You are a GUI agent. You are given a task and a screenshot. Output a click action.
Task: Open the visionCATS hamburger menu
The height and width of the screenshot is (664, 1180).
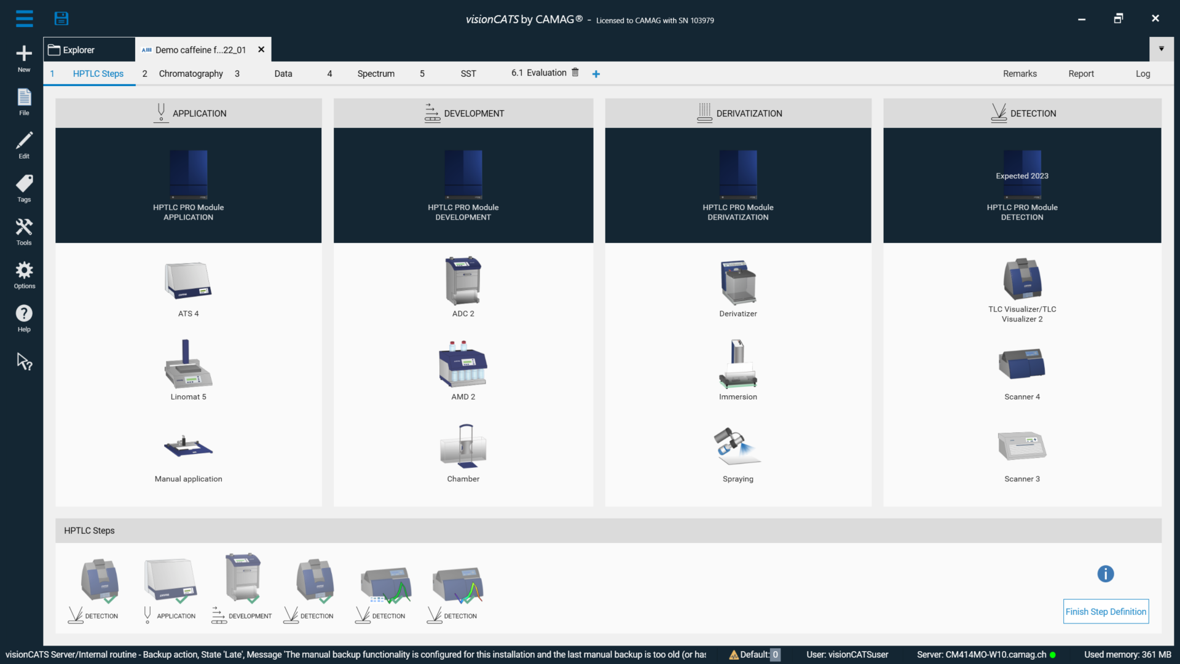tap(23, 18)
